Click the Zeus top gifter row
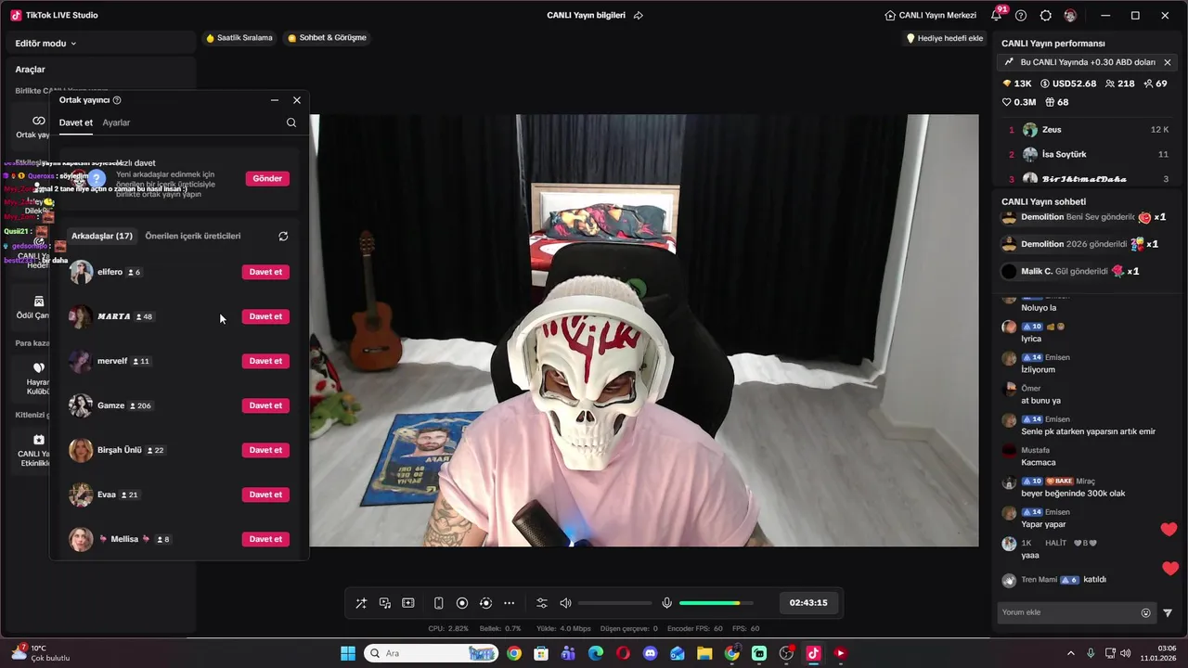This screenshot has width=1188, height=668. pos(1088,130)
